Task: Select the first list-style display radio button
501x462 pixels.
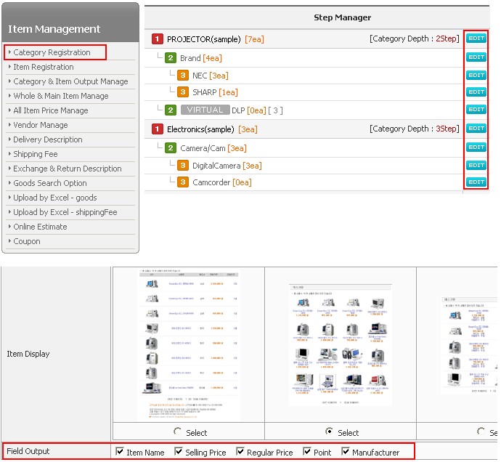Action: click(178, 432)
